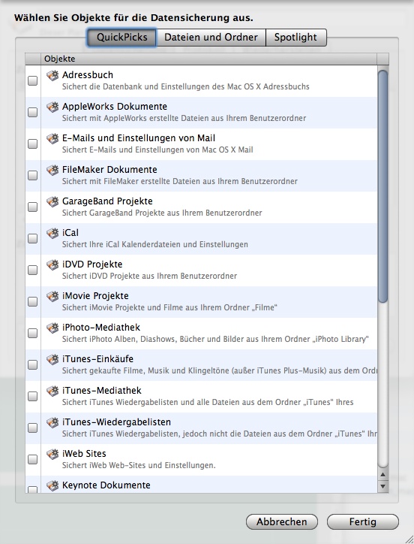414x544 pixels.
Task: Select the E-Mails und Einstellungen von Mail title
Action: click(x=139, y=138)
